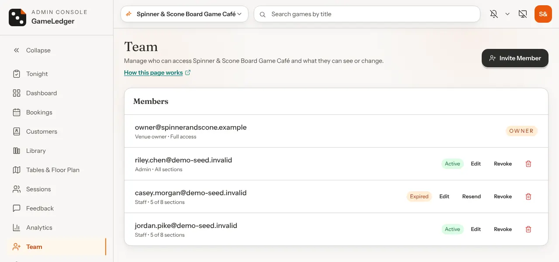Click the muted notifications bell icon
The height and width of the screenshot is (262, 559).
(494, 14)
